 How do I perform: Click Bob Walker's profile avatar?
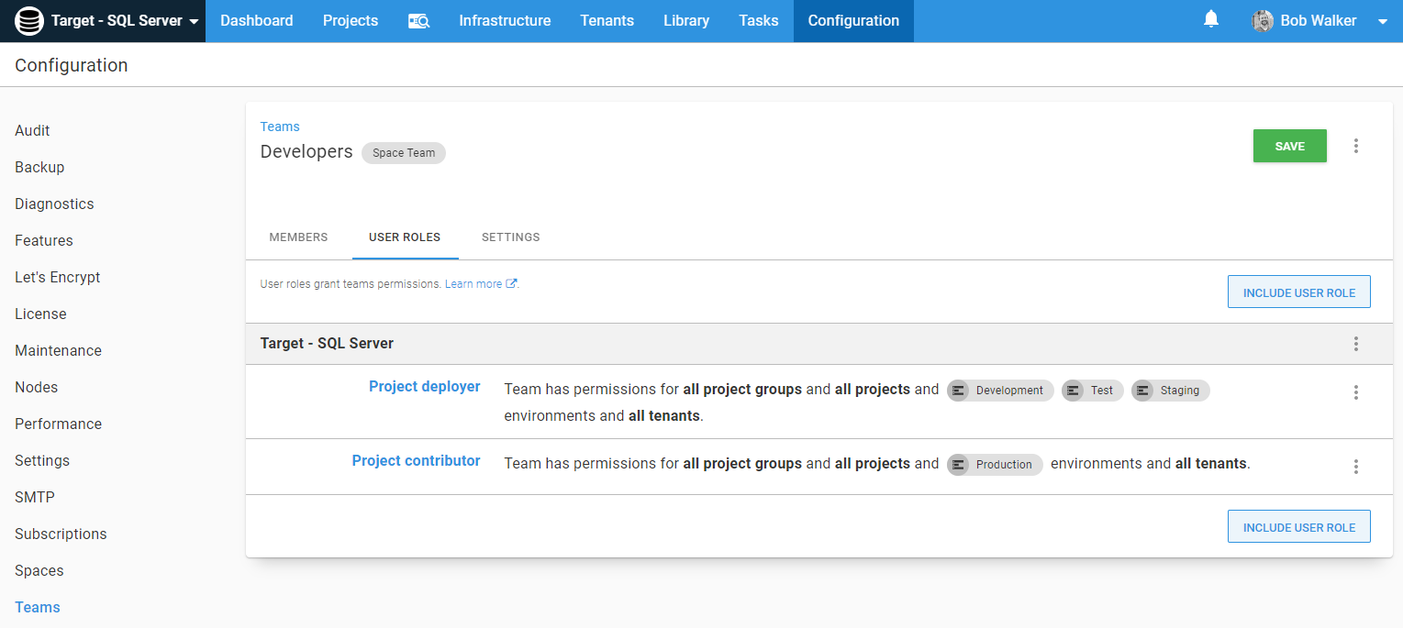(x=1263, y=21)
